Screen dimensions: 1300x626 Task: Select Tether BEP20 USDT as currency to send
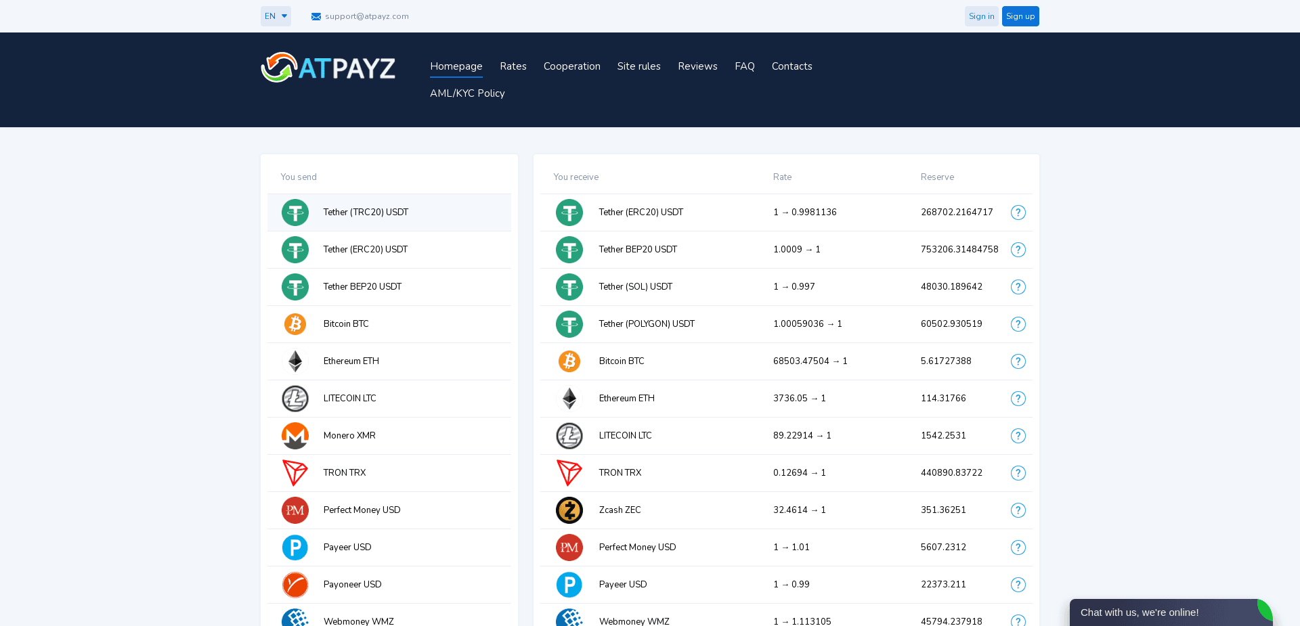click(389, 287)
